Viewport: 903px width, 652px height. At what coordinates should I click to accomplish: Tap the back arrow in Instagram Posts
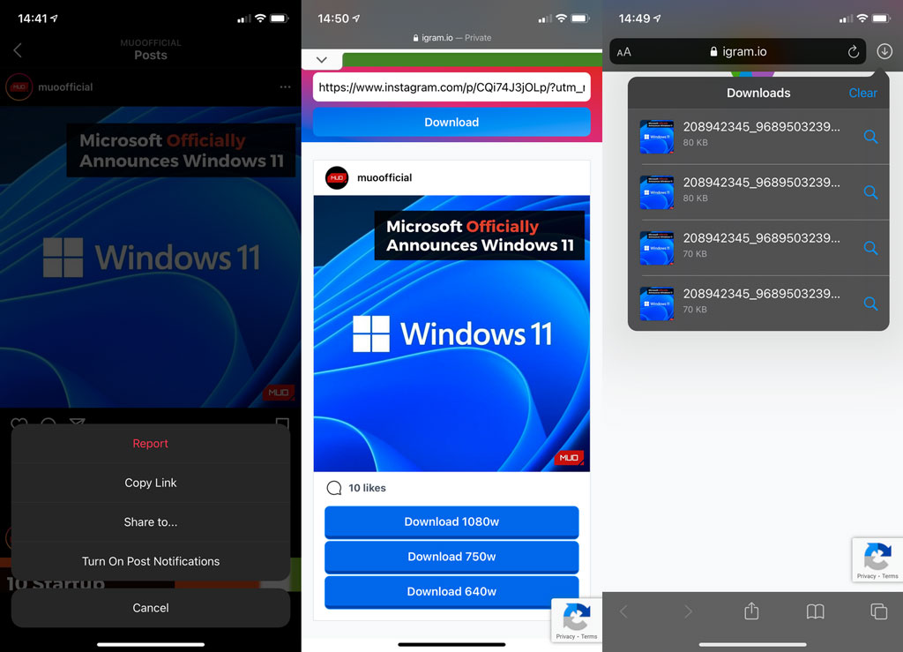pyautogui.click(x=18, y=51)
